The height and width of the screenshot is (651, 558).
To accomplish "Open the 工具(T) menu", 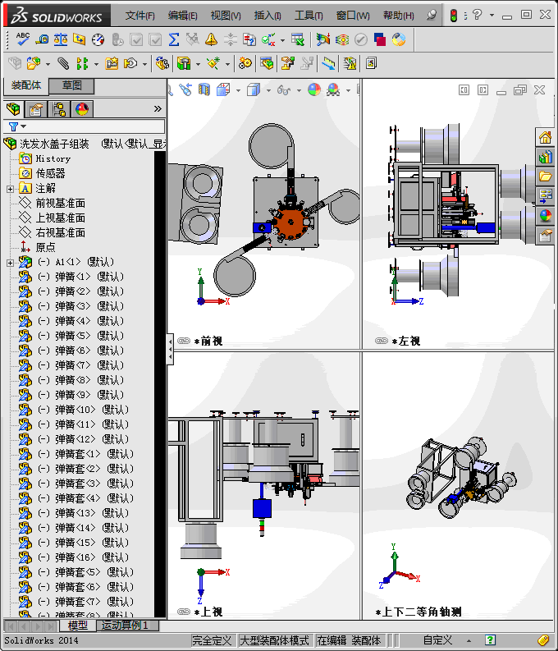I will coord(309,16).
